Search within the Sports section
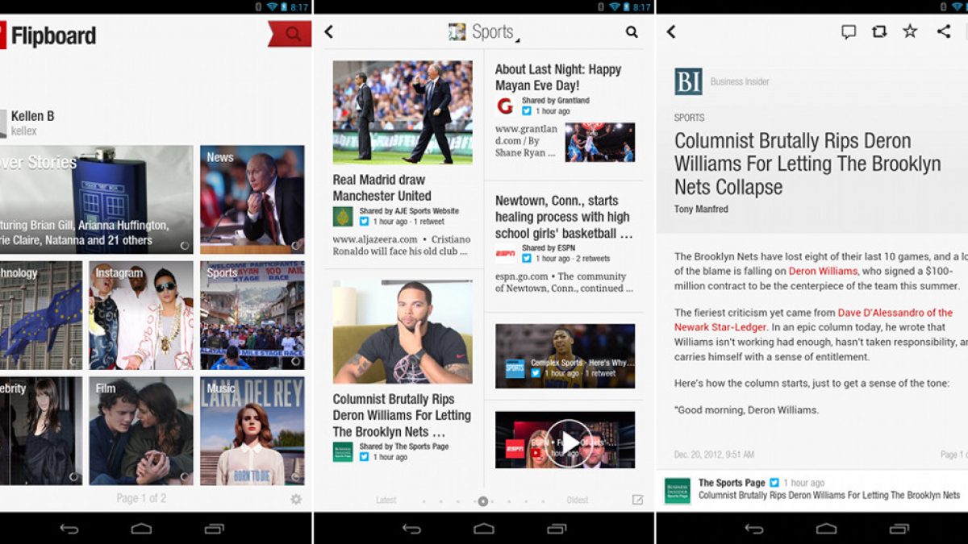968x544 pixels. (632, 32)
